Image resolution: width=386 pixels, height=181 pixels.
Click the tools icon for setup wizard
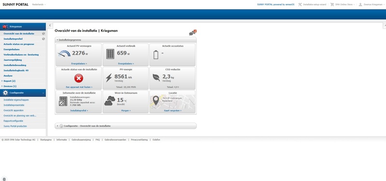300,4
